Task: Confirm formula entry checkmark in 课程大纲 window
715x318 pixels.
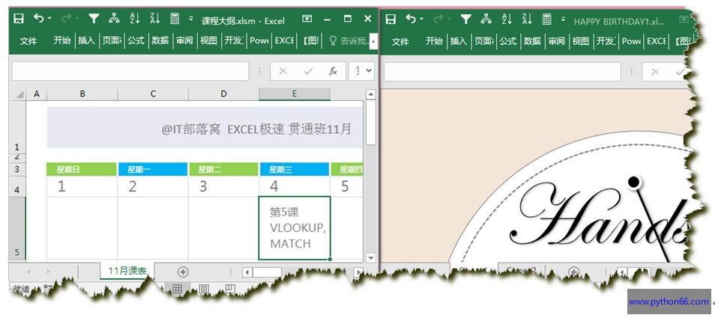Action: point(308,71)
